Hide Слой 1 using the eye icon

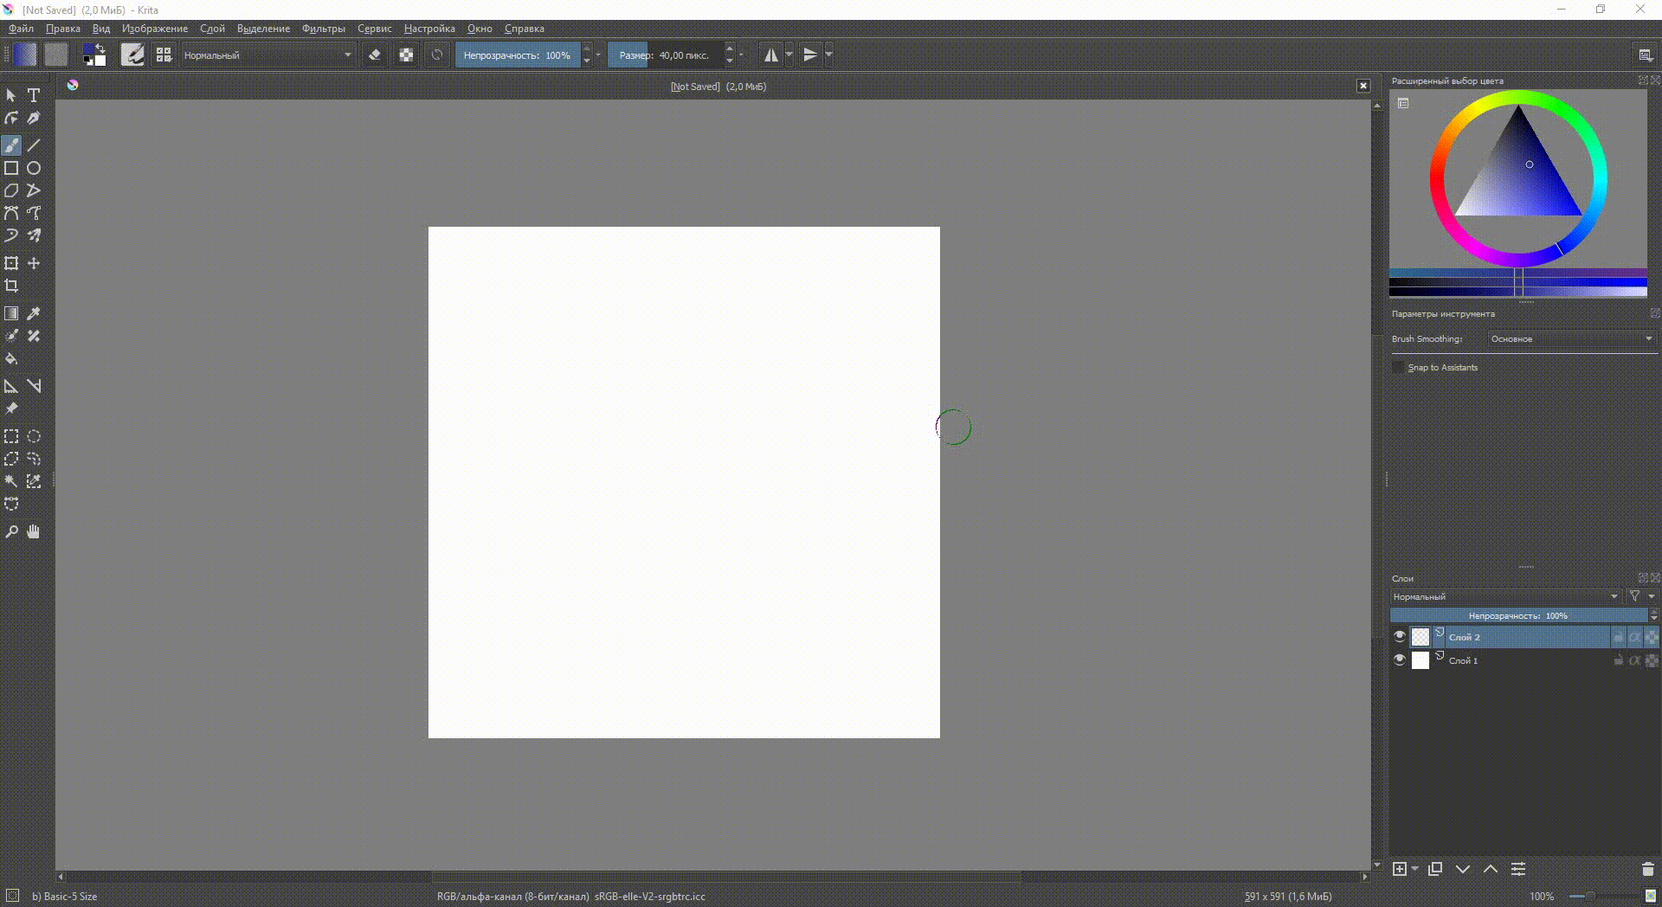click(1400, 659)
